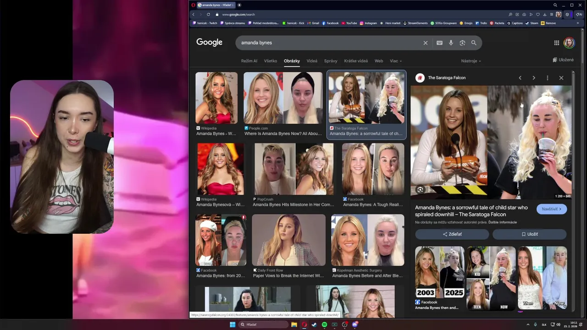Open the on-screen keyboard input tool
587x330 pixels.
(x=439, y=43)
